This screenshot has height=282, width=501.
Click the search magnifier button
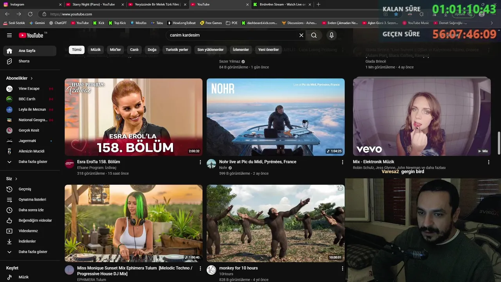click(314, 35)
